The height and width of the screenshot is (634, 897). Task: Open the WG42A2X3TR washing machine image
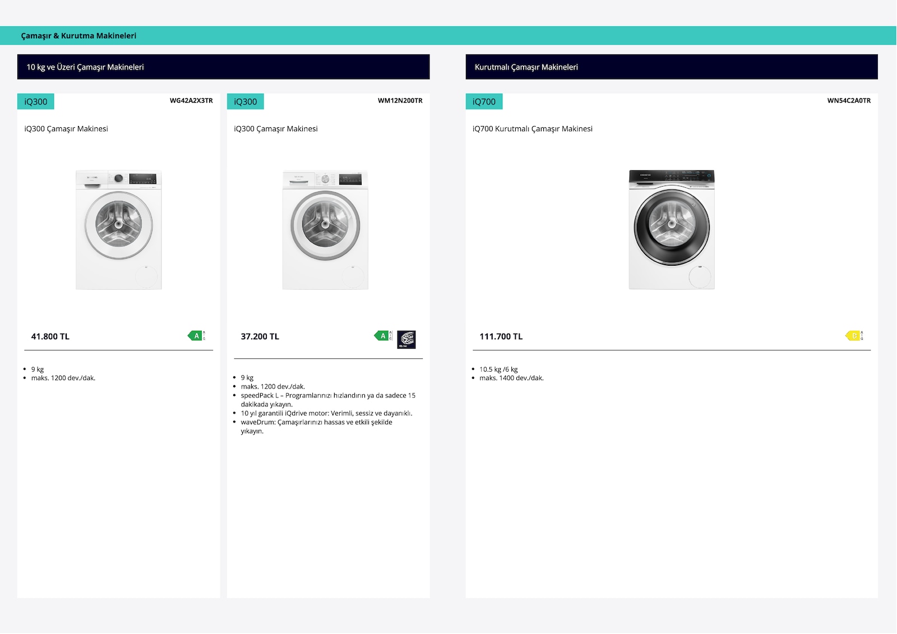[119, 230]
